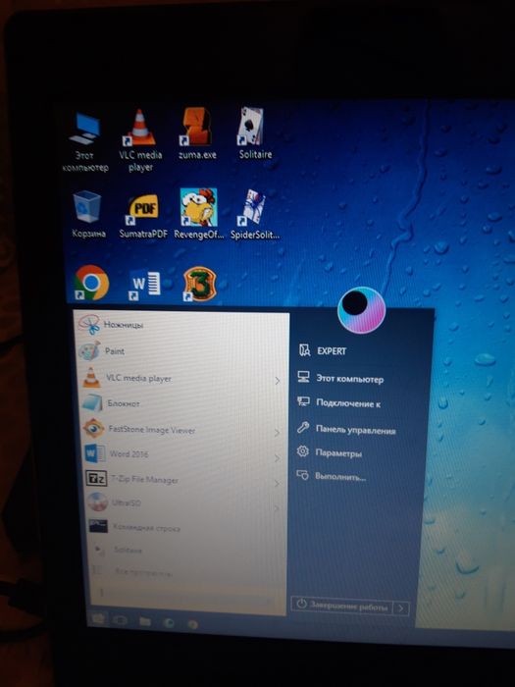The height and width of the screenshot is (687, 515).
Task: Open Task View on taskbar
Action: coord(120,620)
